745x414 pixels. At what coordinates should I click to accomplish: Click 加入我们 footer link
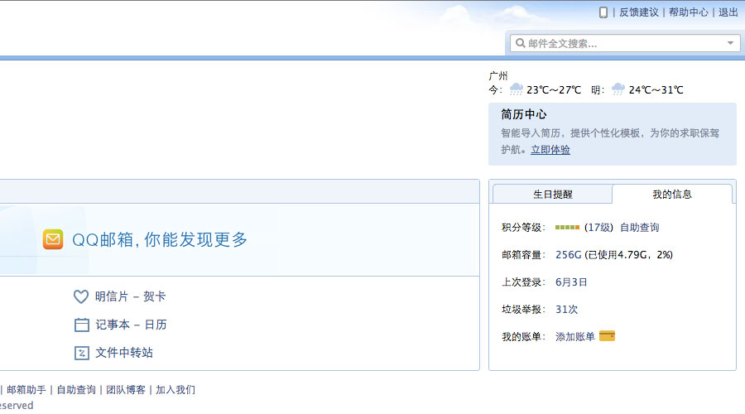(175, 390)
